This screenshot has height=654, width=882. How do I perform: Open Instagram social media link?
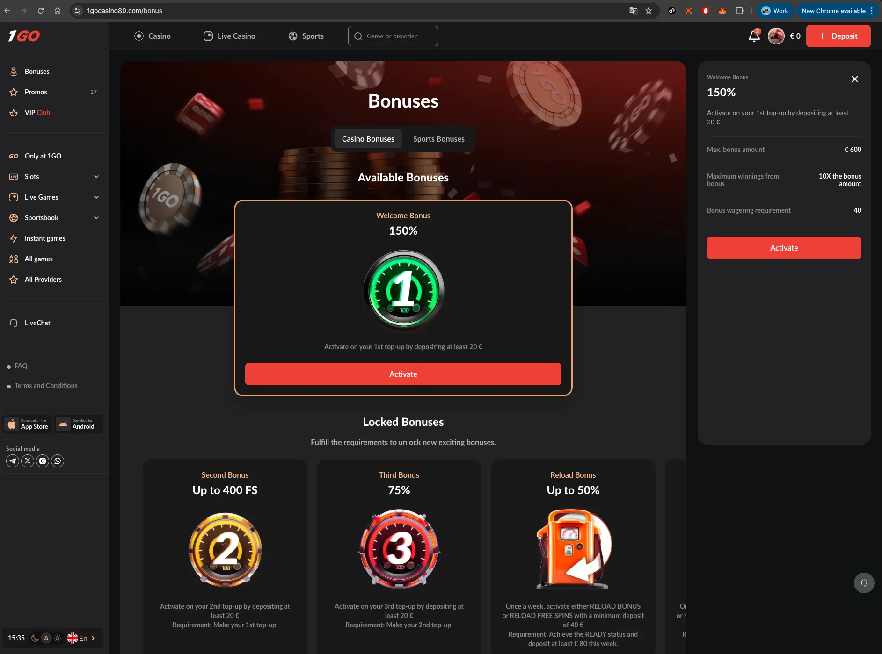click(43, 461)
